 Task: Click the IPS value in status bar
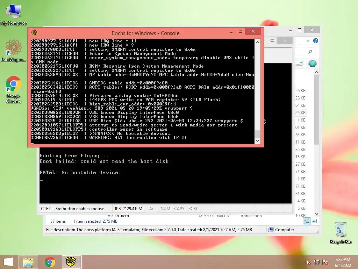[x=129, y=209]
